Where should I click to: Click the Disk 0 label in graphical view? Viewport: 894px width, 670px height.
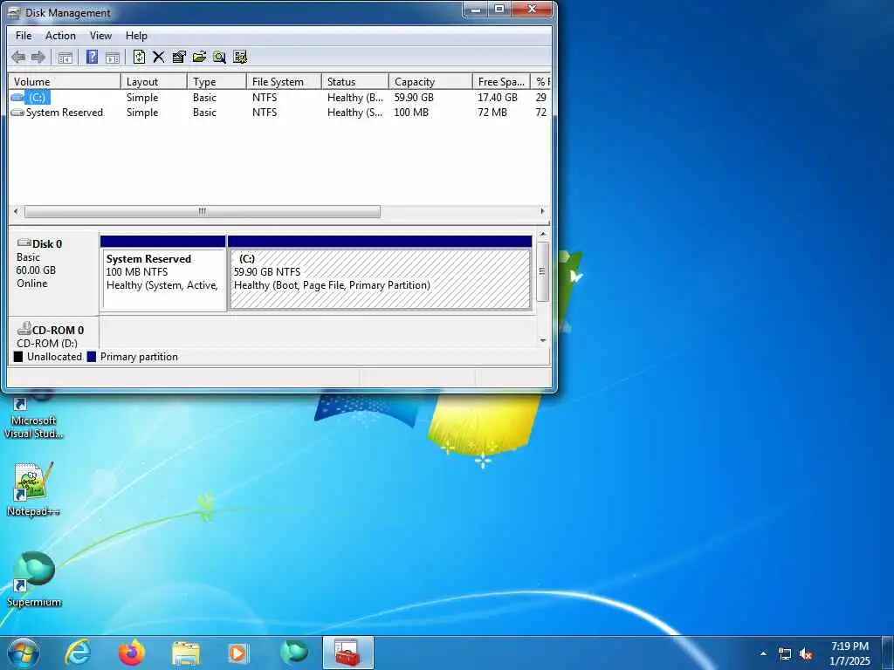47,244
